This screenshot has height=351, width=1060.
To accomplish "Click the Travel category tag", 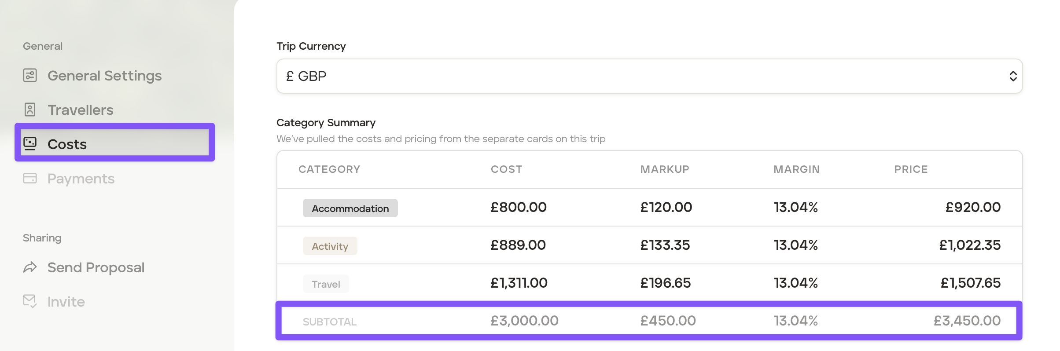I will tap(326, 284).
